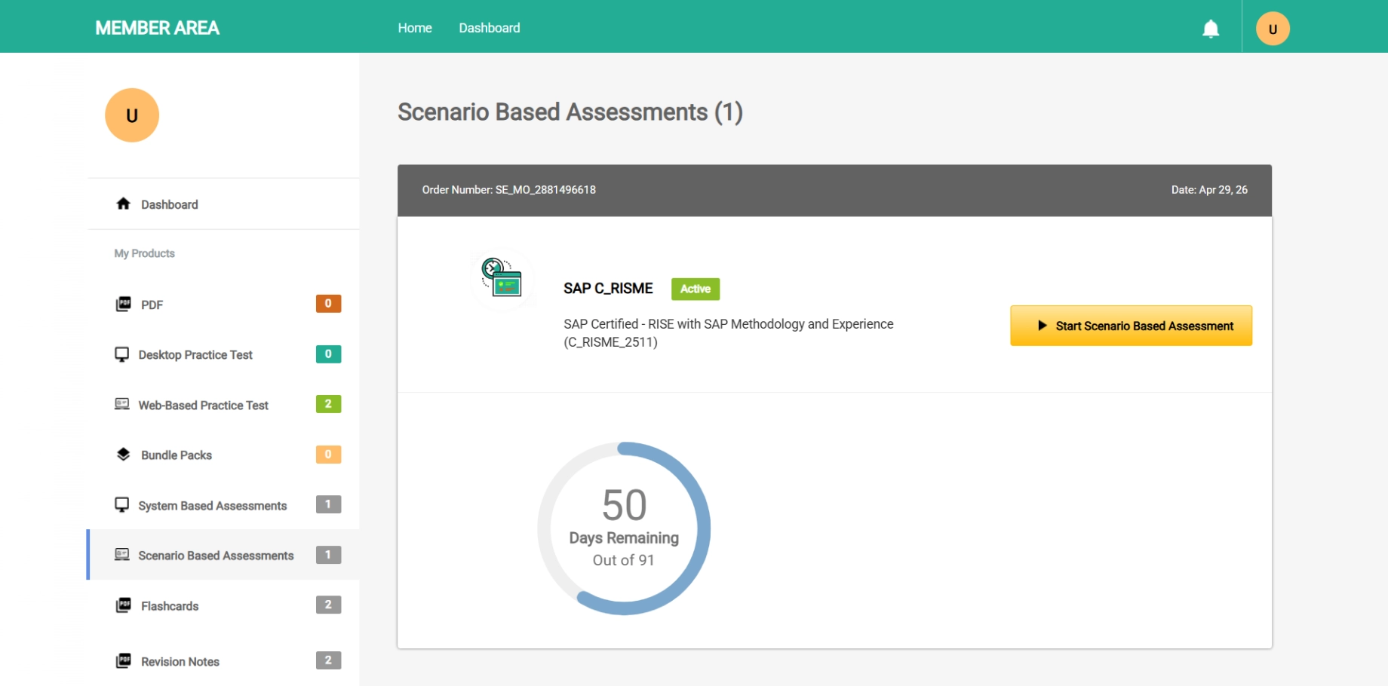Viewport: 1388px width, 686px height.
Task: Start Scenario Based Assessment
Action: [1131, 326]
